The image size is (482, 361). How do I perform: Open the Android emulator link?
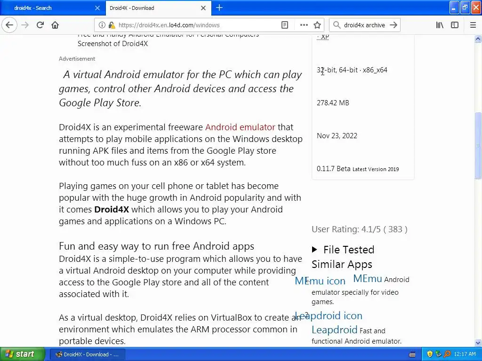click(240, 127)
